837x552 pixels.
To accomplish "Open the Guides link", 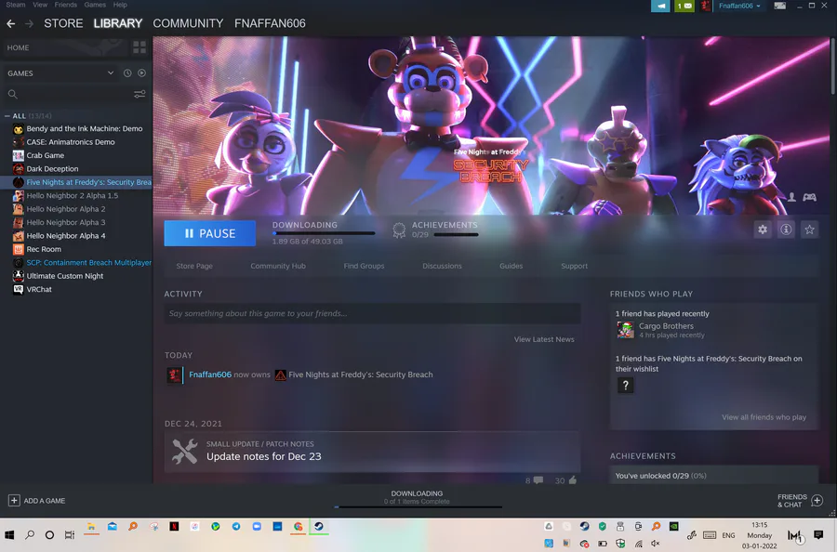I will pyautogui.click(x=511, y=266).
